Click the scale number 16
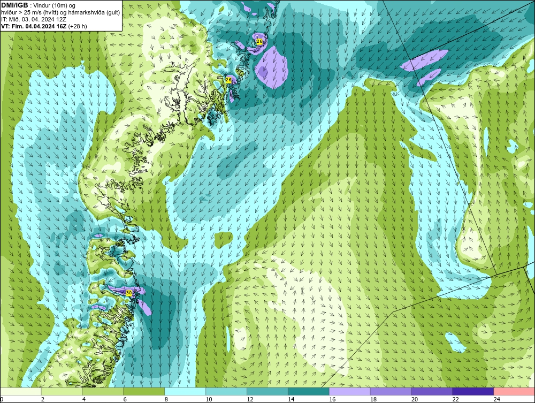Image resolution: width=535 pixels, height=403 pixels. pos(332,399)
